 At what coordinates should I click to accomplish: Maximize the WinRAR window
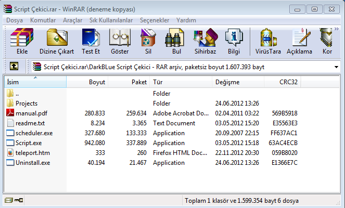tap(314, 9)
